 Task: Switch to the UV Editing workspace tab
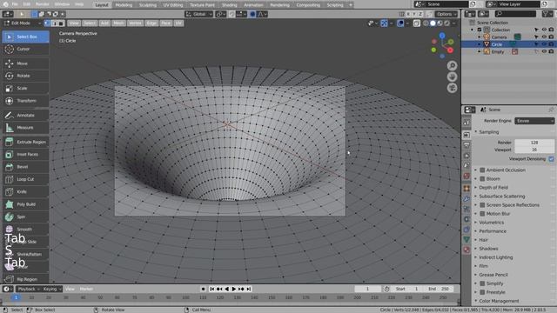173,5
